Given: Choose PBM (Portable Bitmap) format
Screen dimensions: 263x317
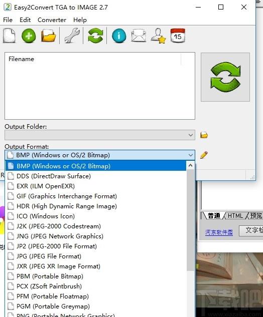Looking at the screenshot, I should coord(95,276).
